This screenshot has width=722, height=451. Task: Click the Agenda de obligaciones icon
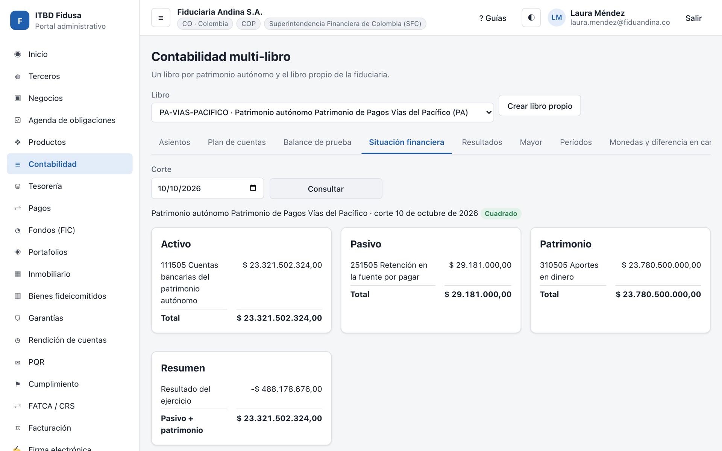18,120
